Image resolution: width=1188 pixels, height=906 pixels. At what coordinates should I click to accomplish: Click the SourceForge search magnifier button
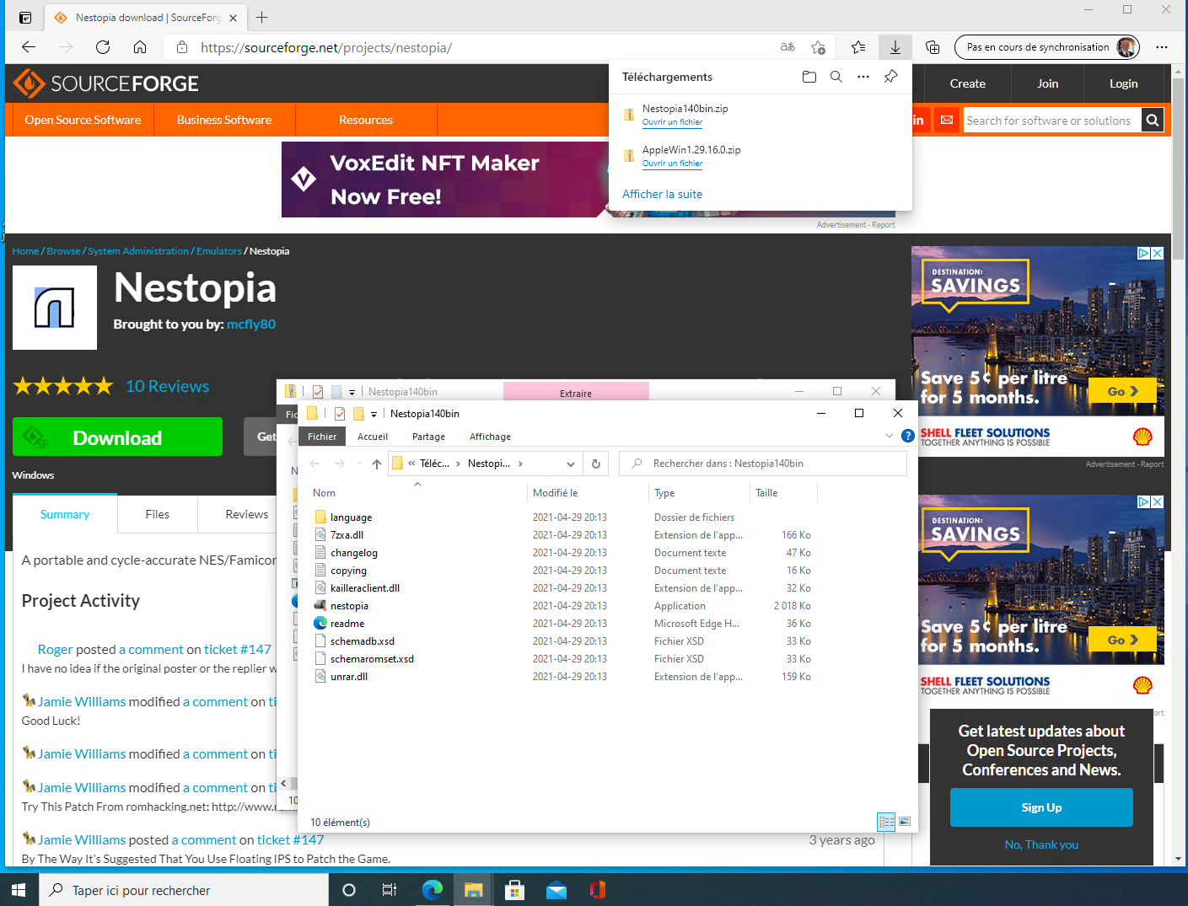tap(1153, 121)
